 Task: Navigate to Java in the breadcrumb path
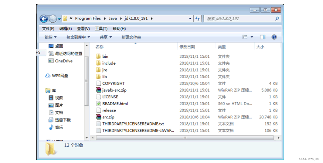tap(113, 18)
